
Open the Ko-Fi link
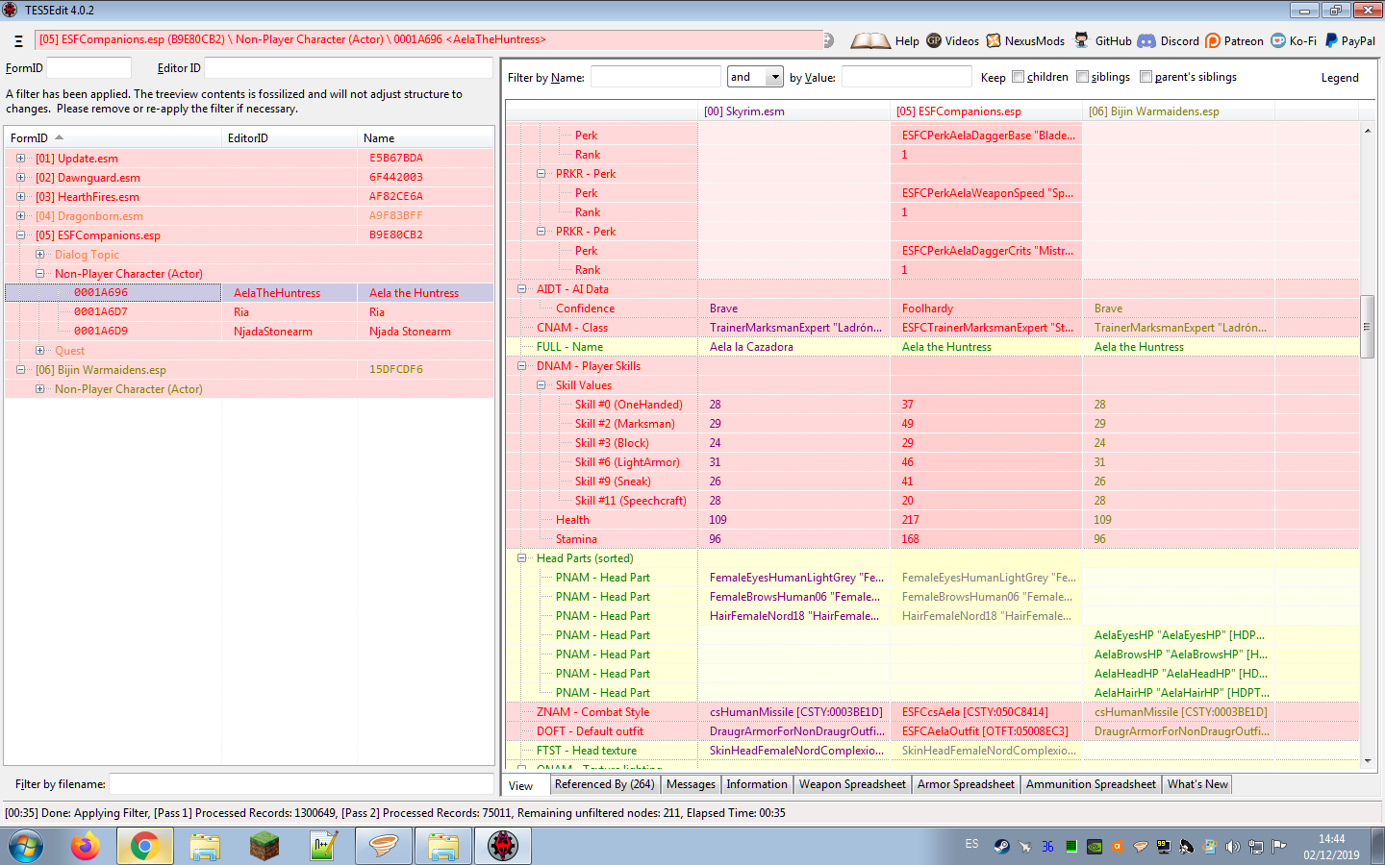point(1294,40)
